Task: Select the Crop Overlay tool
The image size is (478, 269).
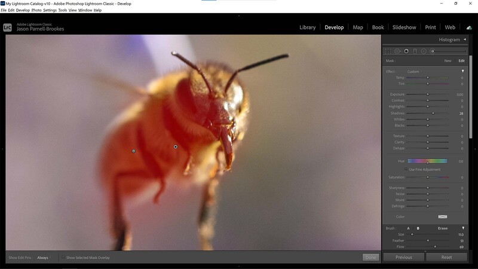Action: tap(388, 51)
